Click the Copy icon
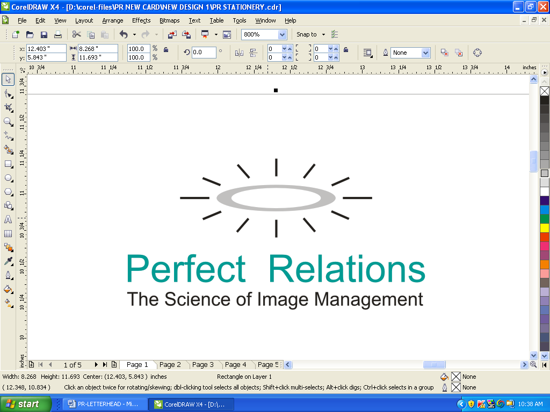550x412 pixels. 91,34
